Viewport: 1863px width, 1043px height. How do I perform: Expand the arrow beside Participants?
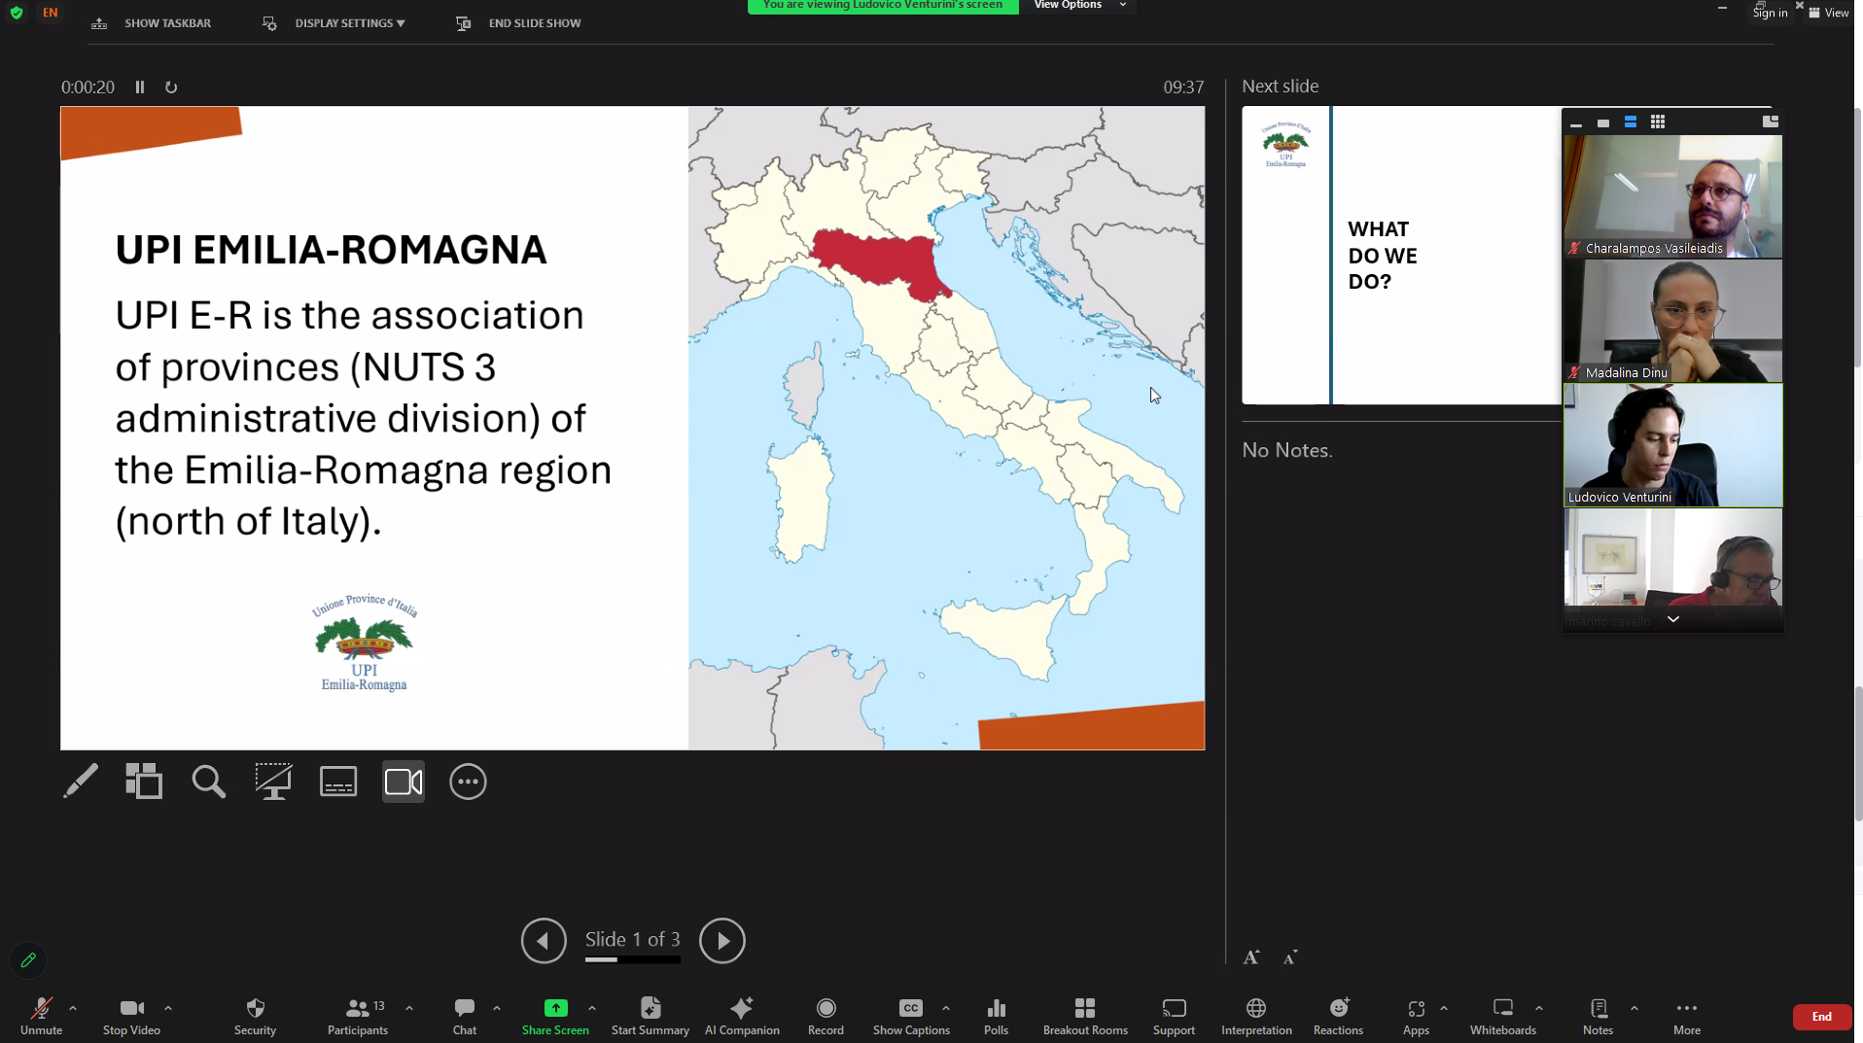pos(409,1008)
